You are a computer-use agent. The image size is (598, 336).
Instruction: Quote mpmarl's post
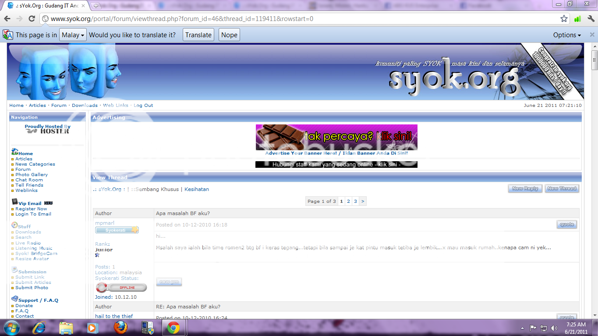[567, 224]
